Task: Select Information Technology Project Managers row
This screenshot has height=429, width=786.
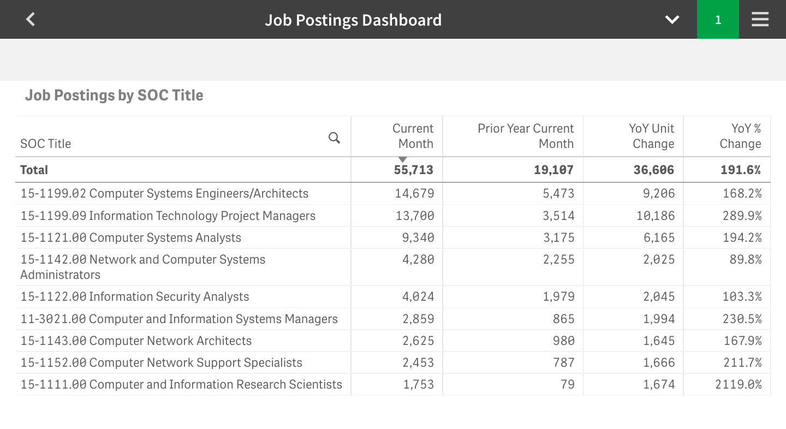Action: pos(168,216)
